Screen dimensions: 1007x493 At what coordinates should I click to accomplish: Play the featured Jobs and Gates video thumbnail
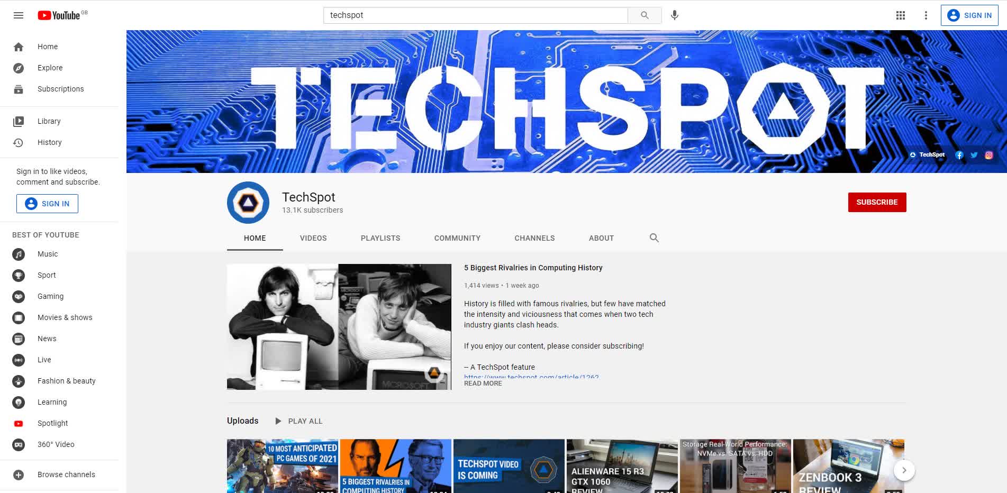(339, 327)
